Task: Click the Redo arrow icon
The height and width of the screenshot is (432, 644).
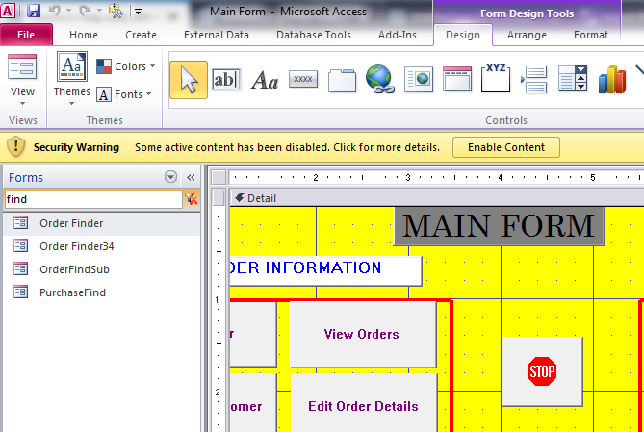Action: 85,11
